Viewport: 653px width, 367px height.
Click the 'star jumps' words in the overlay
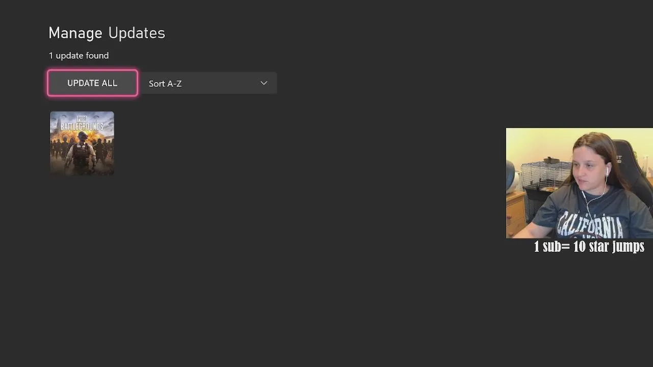pos(617,247)
